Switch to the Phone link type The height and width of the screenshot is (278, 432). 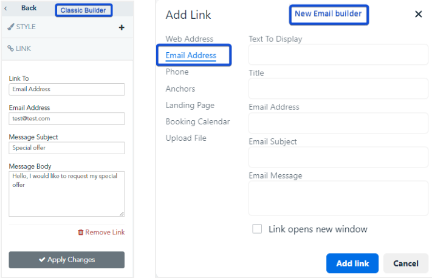(x=177, y=72)
